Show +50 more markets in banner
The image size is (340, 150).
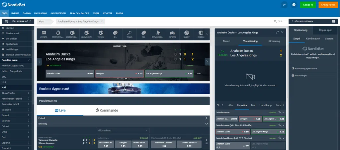pyautogui.click(x=199, y=73)
